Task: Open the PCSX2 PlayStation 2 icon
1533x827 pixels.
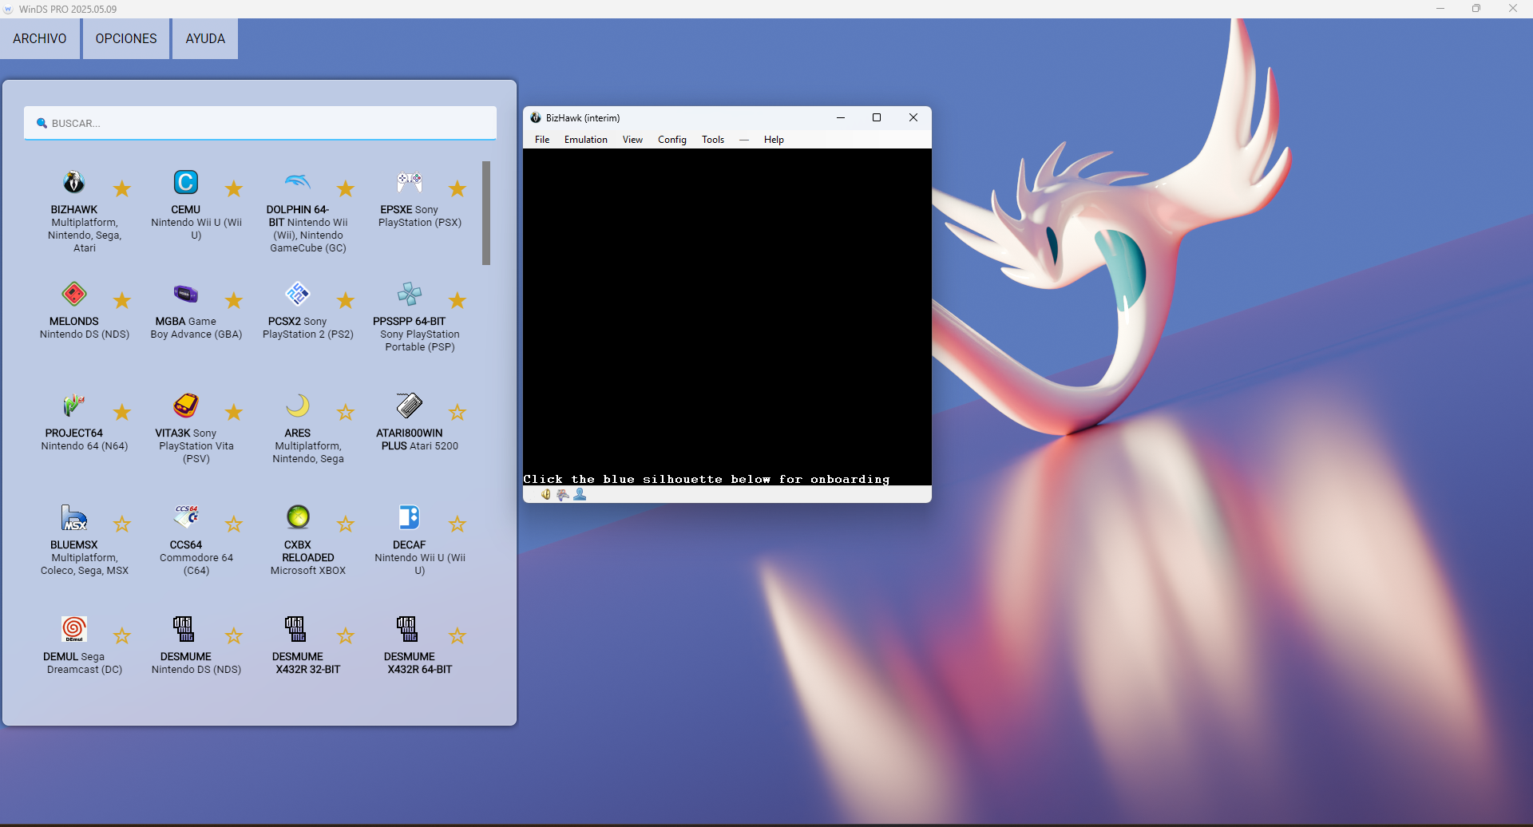Action: [298, 294]
